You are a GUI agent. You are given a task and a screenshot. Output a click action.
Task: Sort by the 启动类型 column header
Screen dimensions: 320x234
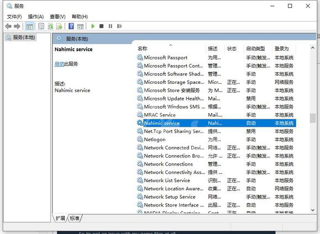pos(255,49)
